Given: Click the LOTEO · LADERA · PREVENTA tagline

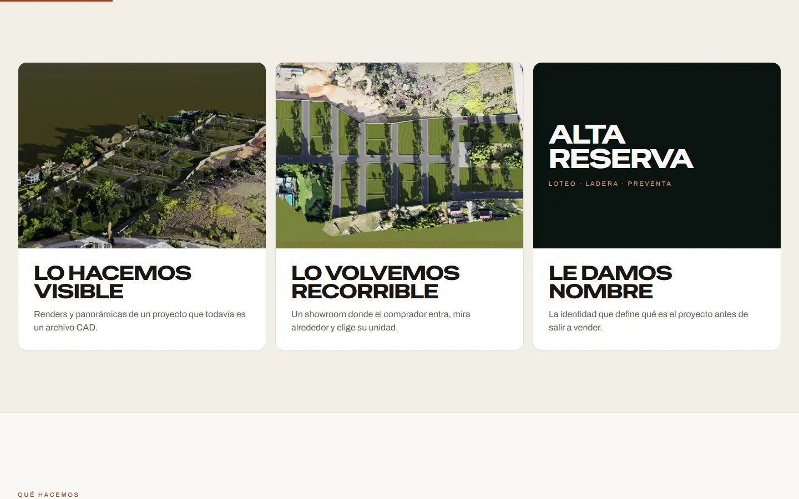Looking at the screenshot, I should coord(610,184).
